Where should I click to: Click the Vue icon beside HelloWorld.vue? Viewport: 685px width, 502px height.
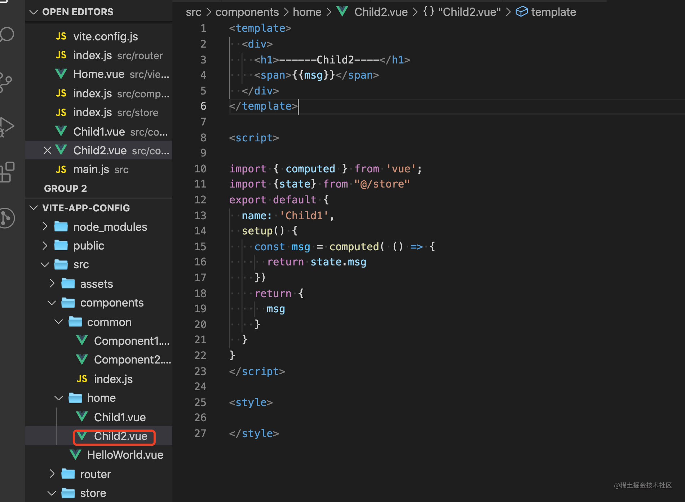click(75, 455)
